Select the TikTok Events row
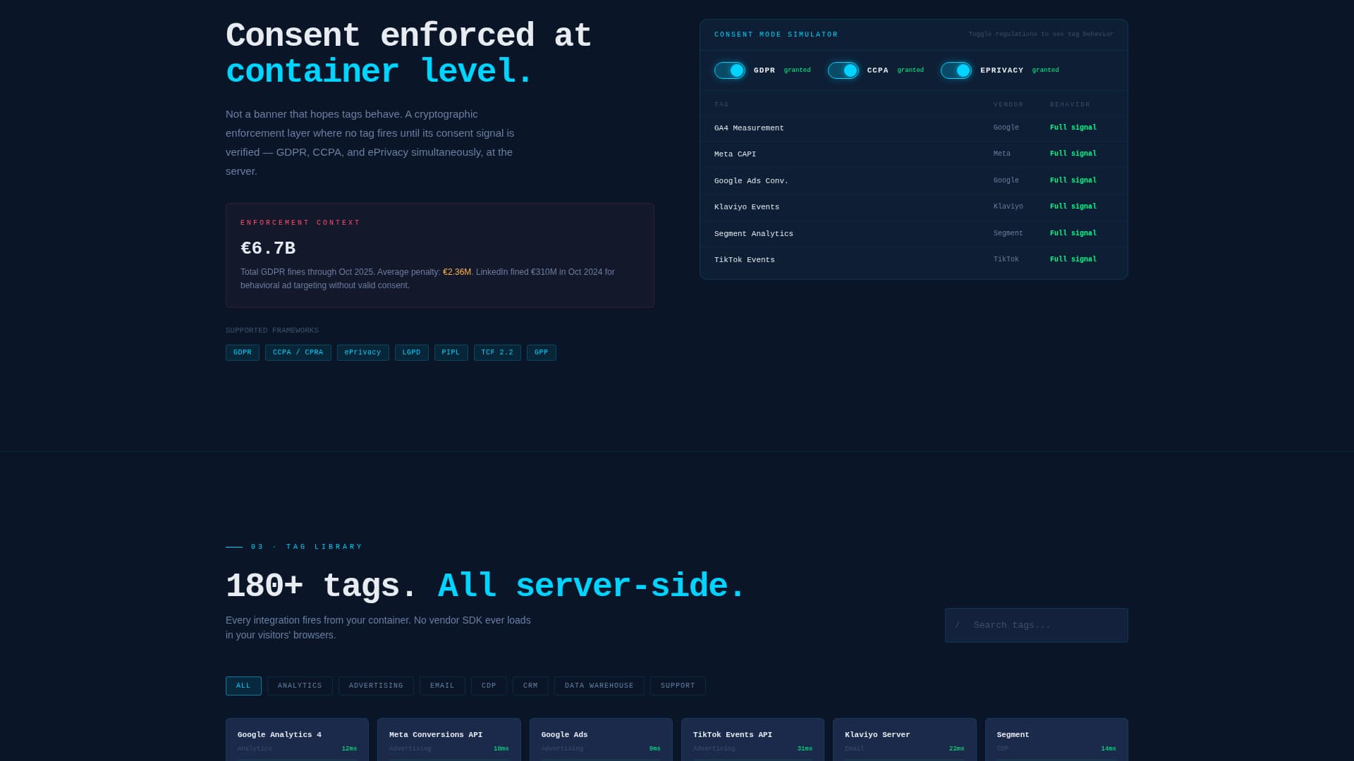1354x761 pixels. [913, 260]
